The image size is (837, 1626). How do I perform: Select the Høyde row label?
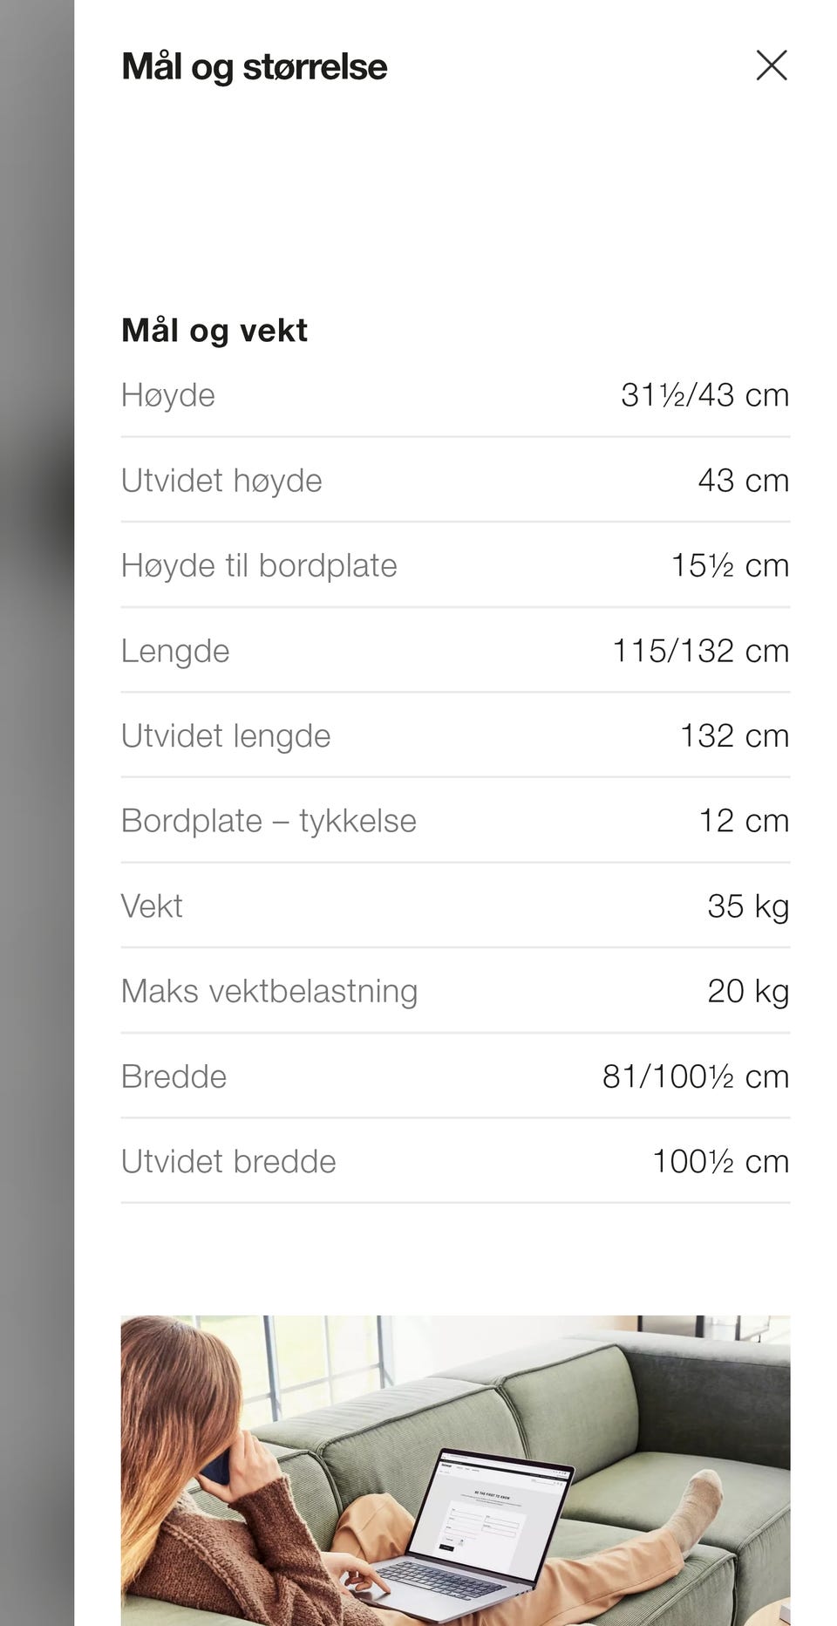(168, 395)
